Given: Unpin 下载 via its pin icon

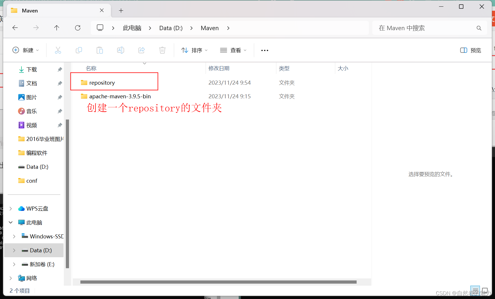Looking at the screenshot, I should 60,69.
